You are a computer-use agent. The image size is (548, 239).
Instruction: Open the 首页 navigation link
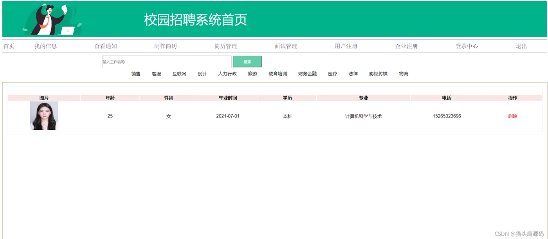click(x=9, y=46)
